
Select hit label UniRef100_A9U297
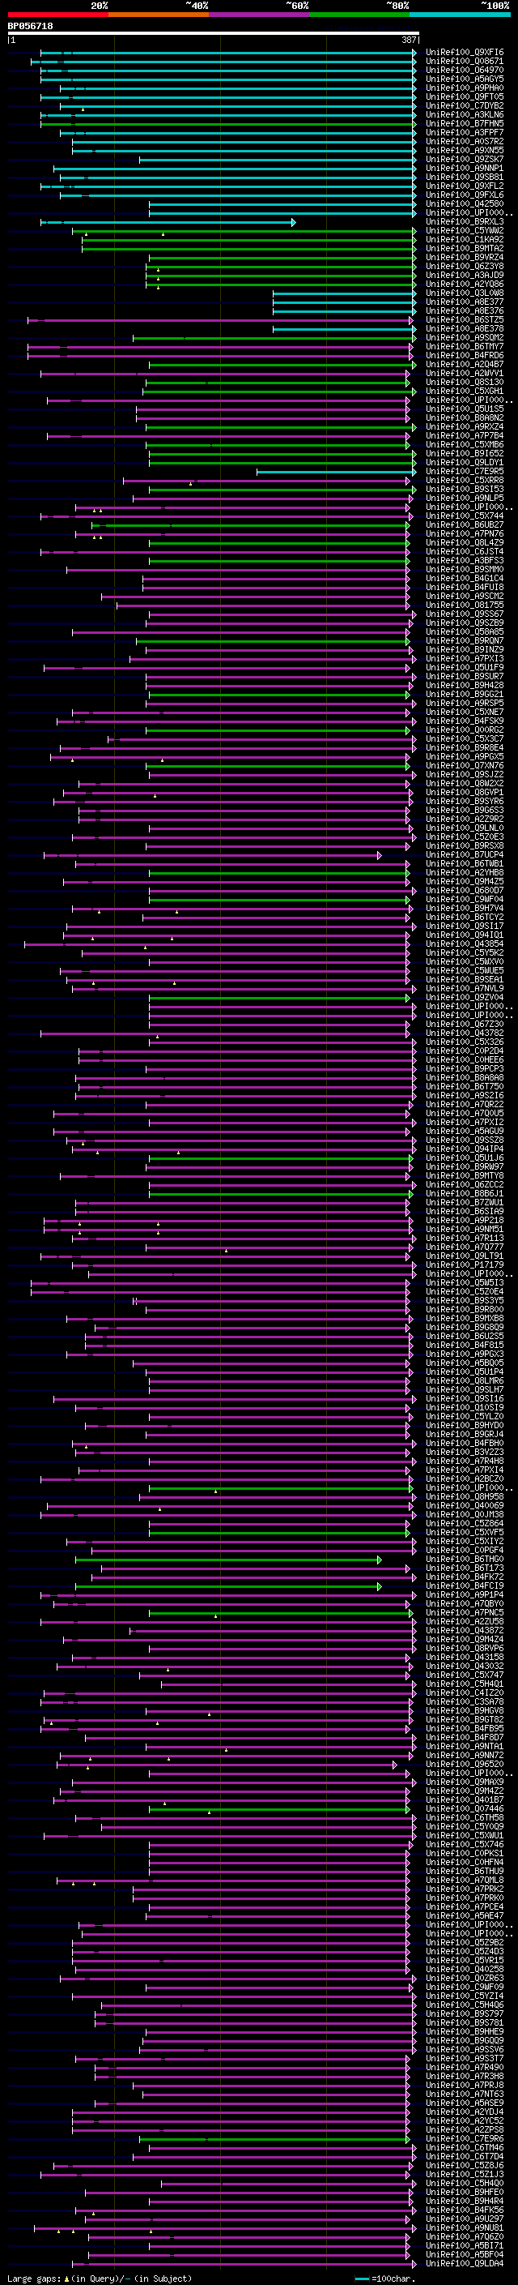(x=465, y=2219)
